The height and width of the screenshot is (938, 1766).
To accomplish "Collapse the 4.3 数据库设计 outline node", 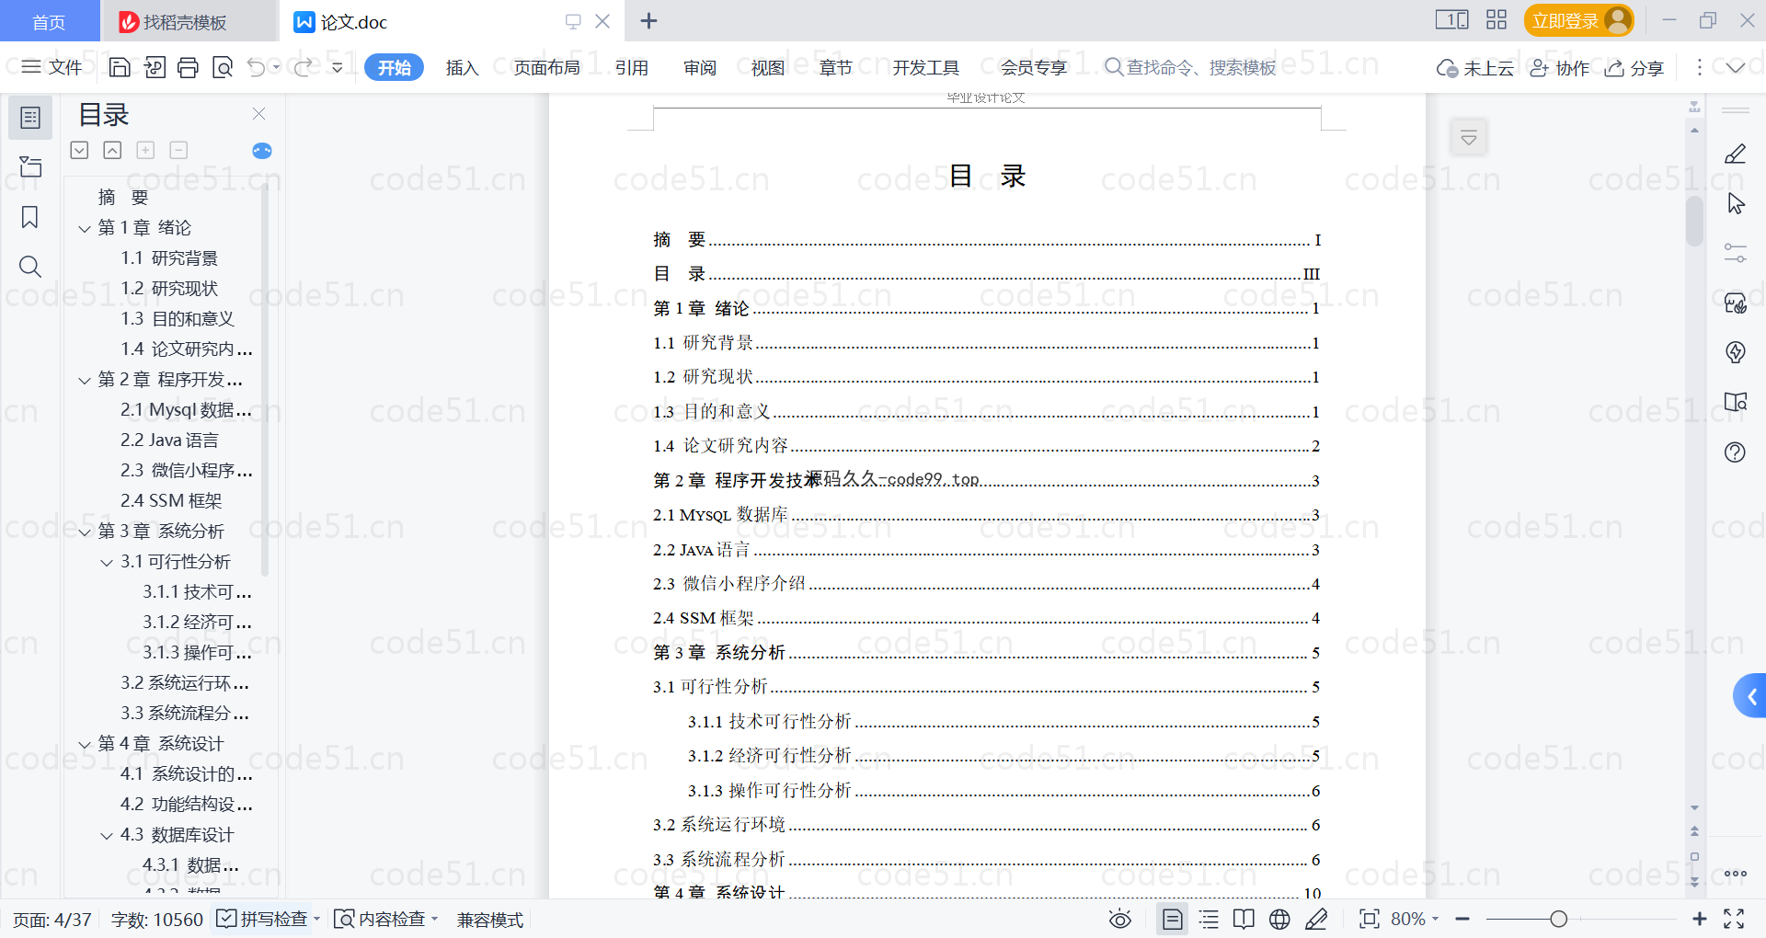I will tap(107, 835).
